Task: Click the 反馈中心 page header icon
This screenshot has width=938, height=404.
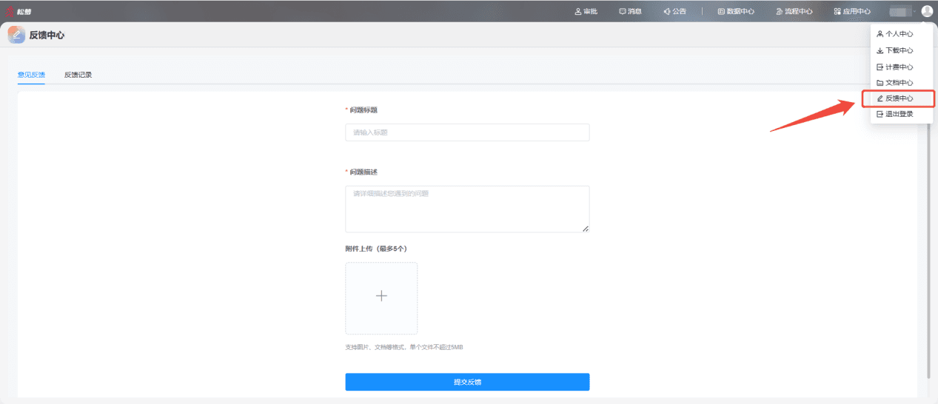Action: 16,35
